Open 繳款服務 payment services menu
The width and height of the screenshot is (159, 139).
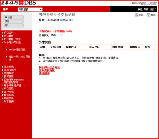9,67
